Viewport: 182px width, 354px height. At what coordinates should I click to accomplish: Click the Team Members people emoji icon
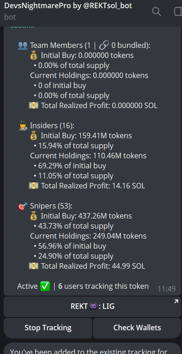(x=23, y=46)
